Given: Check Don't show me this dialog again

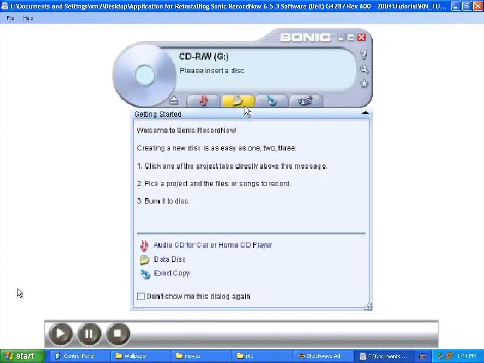Looking at the screenshot, I should point(141,296).
